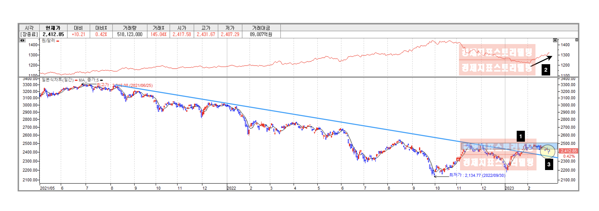Select the volume value 518,123,000
This screenshot has height=211, width=599.
tap(130, 34)
